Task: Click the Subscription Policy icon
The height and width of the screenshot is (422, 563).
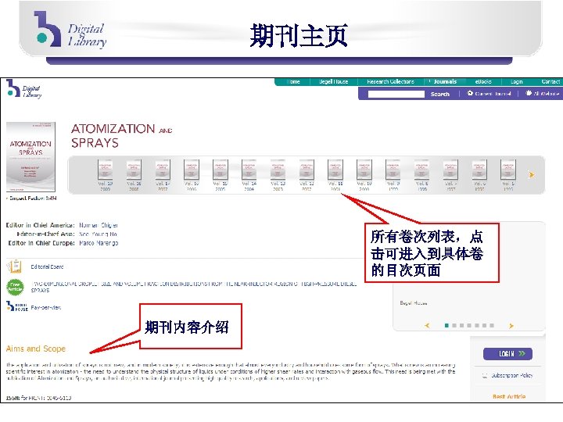Action: point(485,376)
